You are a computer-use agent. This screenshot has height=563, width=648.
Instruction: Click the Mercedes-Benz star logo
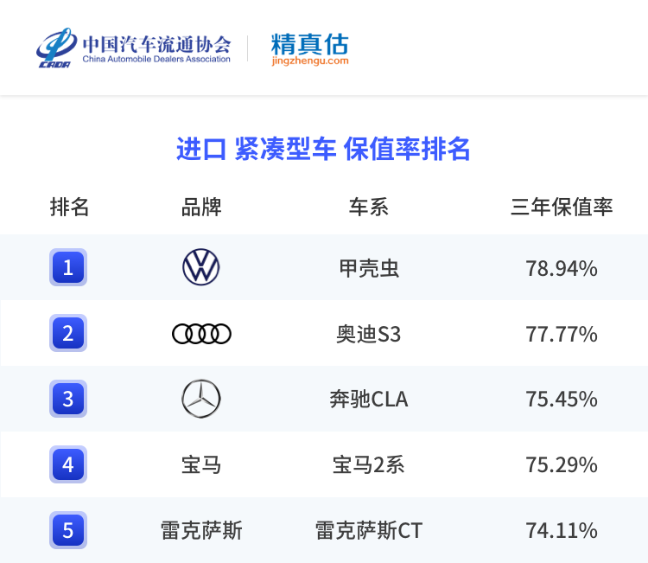click(x=201, y=400)
